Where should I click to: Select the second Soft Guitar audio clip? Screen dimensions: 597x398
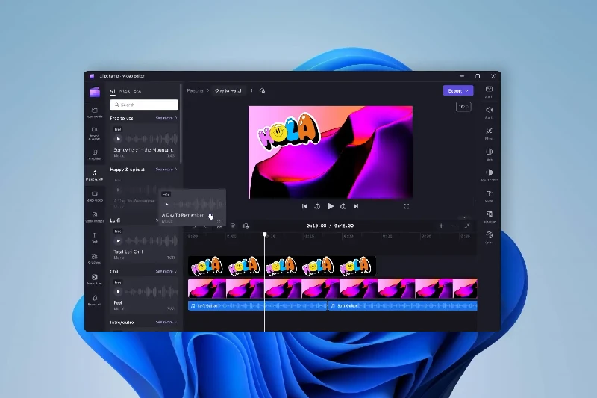[x=403, y=306]
